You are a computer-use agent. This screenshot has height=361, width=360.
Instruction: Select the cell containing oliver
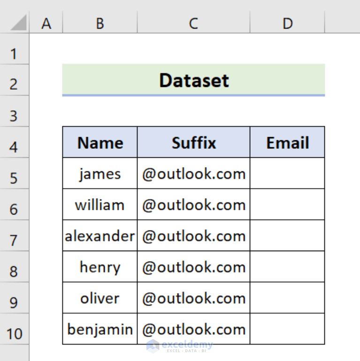tap(100, 298)
